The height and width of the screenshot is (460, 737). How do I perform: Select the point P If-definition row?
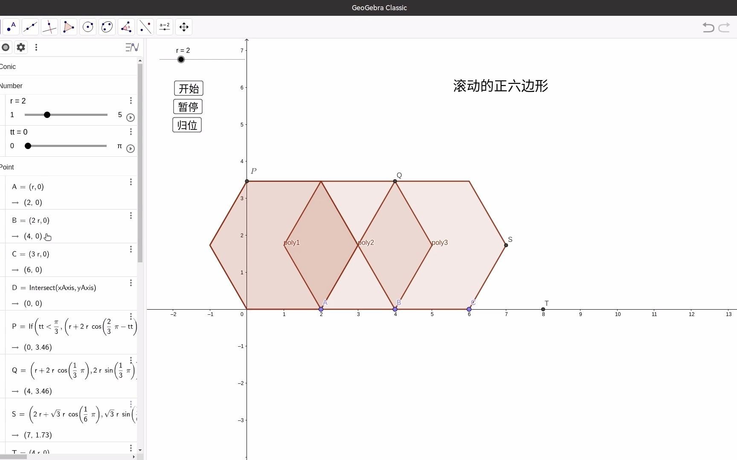pos(71,332)
